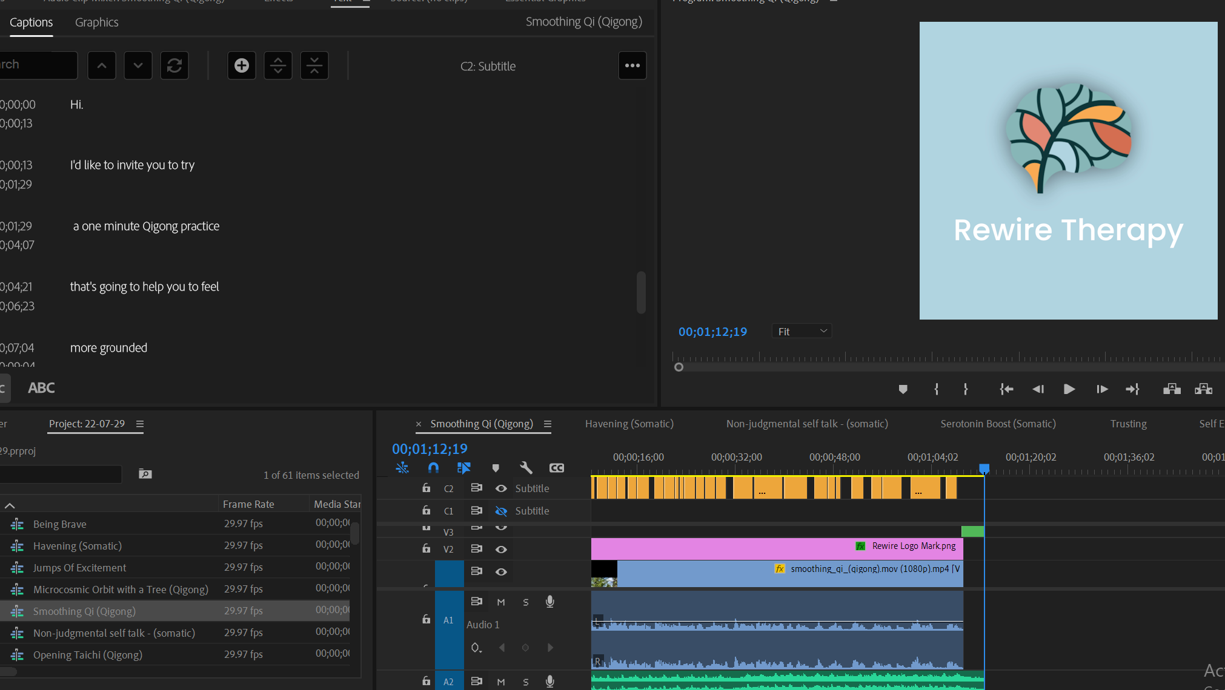This screenshot has height=690, width=1225.
Task: Switch to the Captions tab
Action: coord(32,22)
